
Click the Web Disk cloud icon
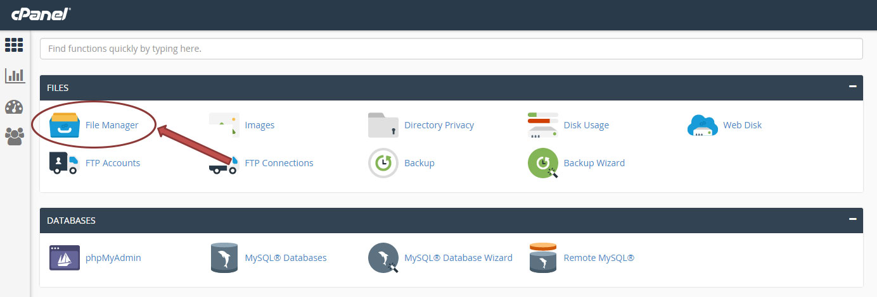coord(702,125)
